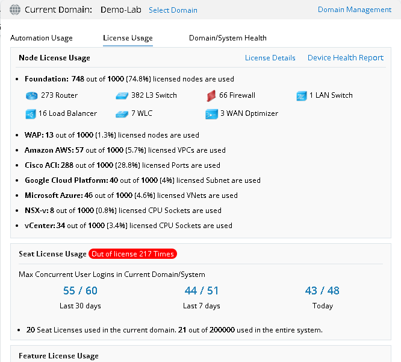The image size is (401, 362).
Task: Click the Feature License Usage heading
Action: [58, 356]
